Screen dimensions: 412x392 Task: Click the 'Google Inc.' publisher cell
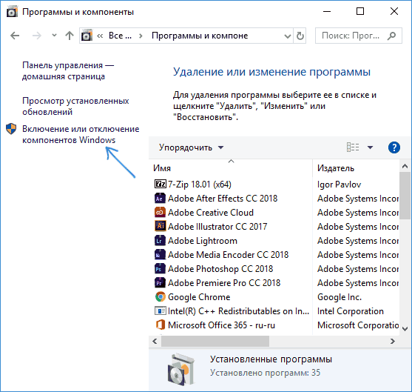[x=340, y=297]
